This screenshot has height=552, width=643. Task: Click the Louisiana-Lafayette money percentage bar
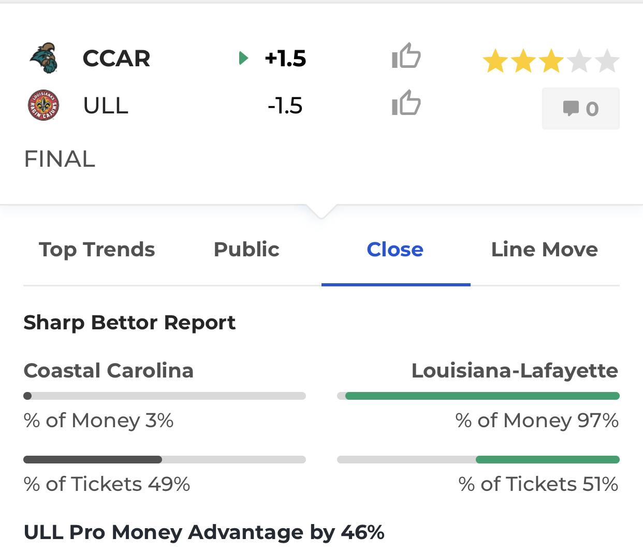(478, 396)
